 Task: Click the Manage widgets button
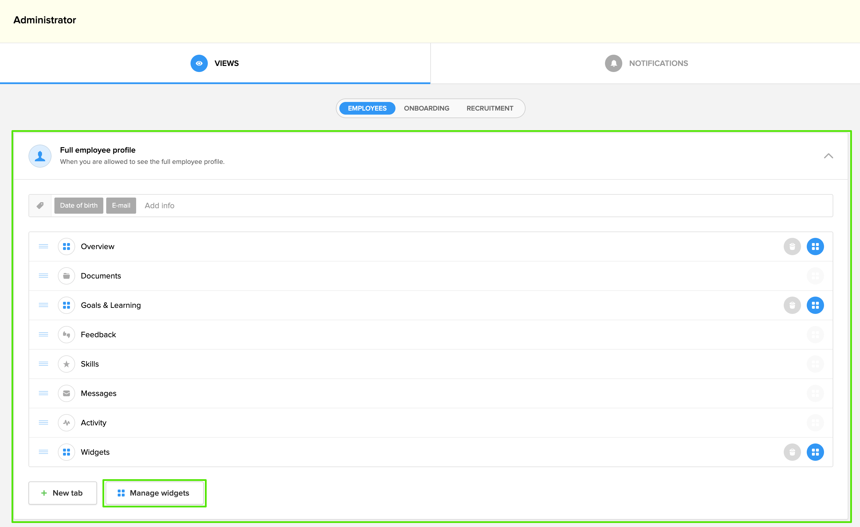pyautogui.click(x=154, y=493)
